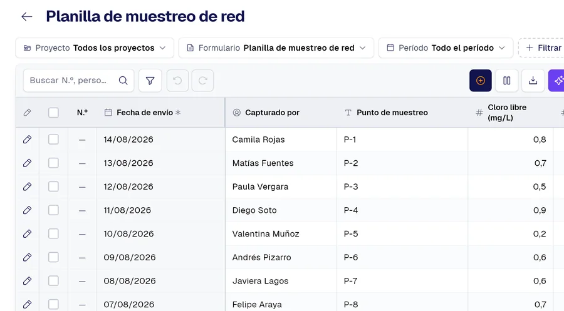The image size is (564, 311).
Task: Edit the 14/08/2026 row with pencil
Action: (28, 140)
